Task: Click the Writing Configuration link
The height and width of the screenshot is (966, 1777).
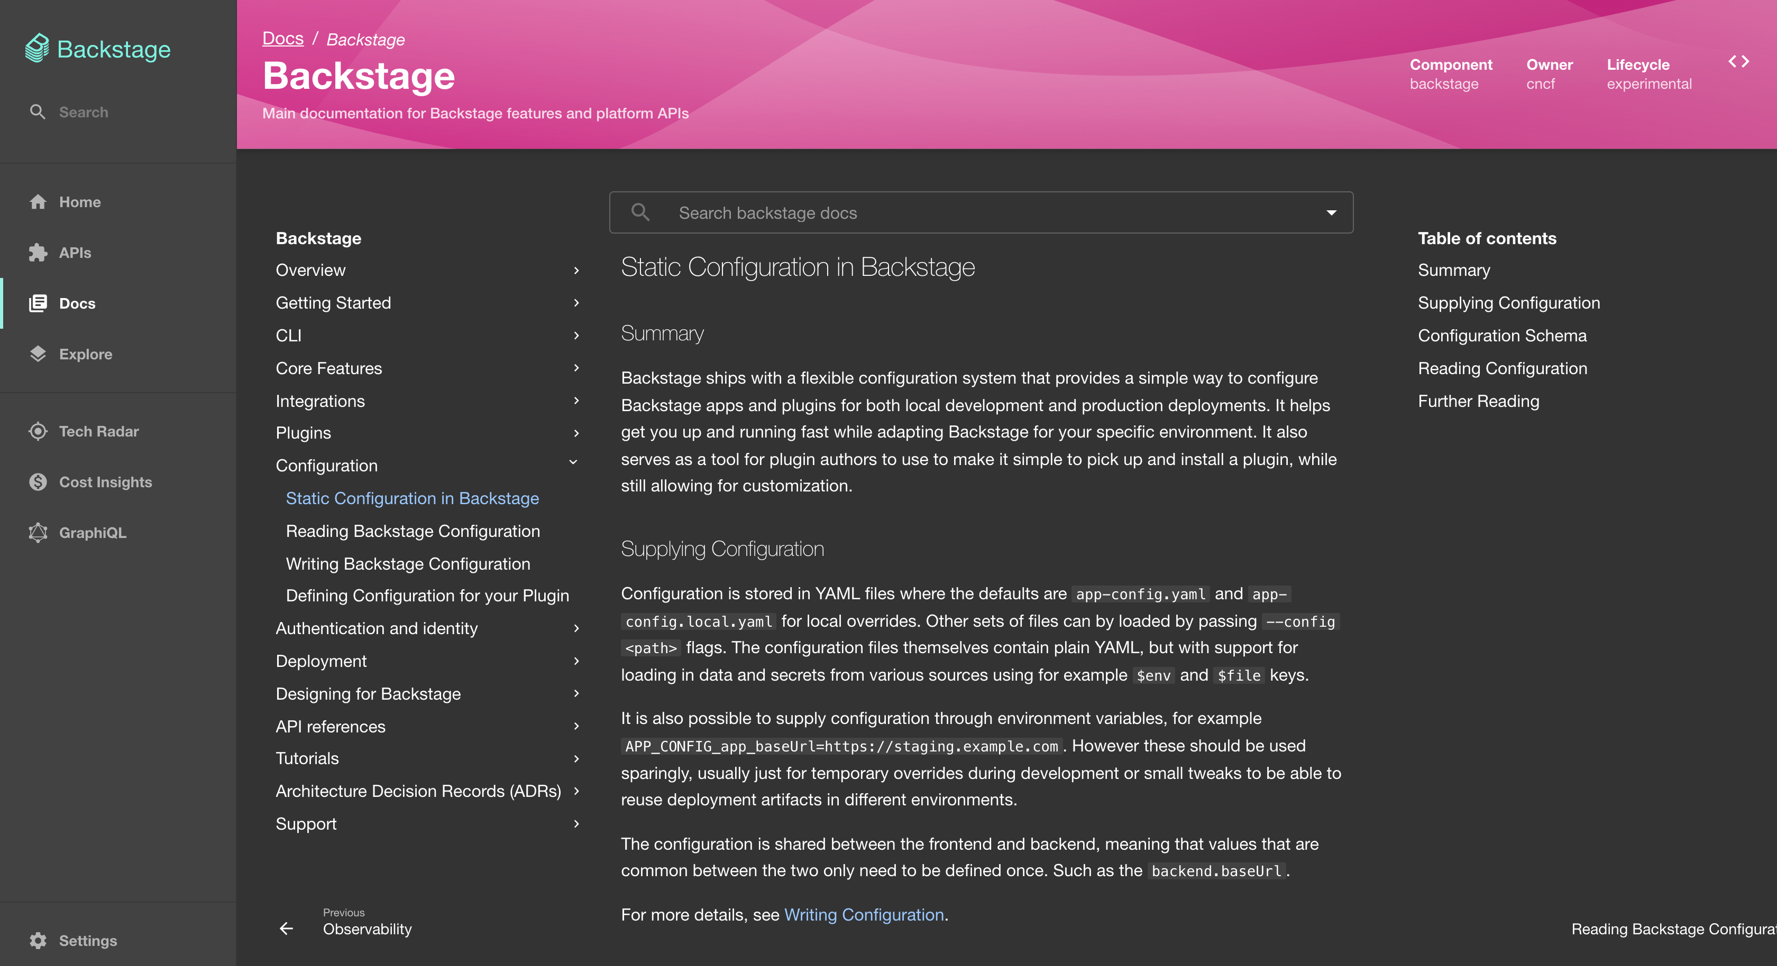Action: [x=864, y=915]
